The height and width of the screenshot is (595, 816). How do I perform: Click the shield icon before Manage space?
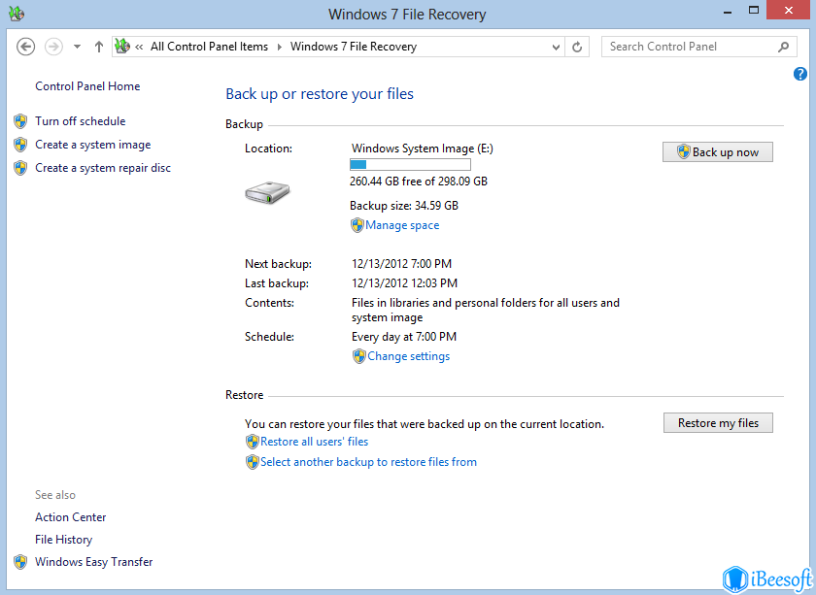pyautogui.click(x=358, y=225)
